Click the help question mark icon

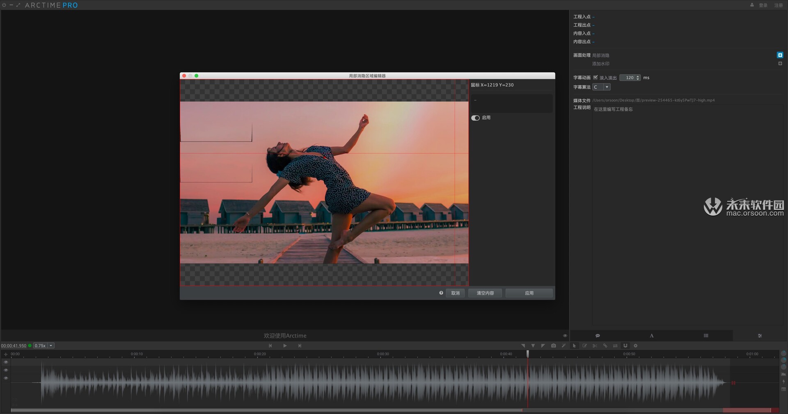point(441,293)
